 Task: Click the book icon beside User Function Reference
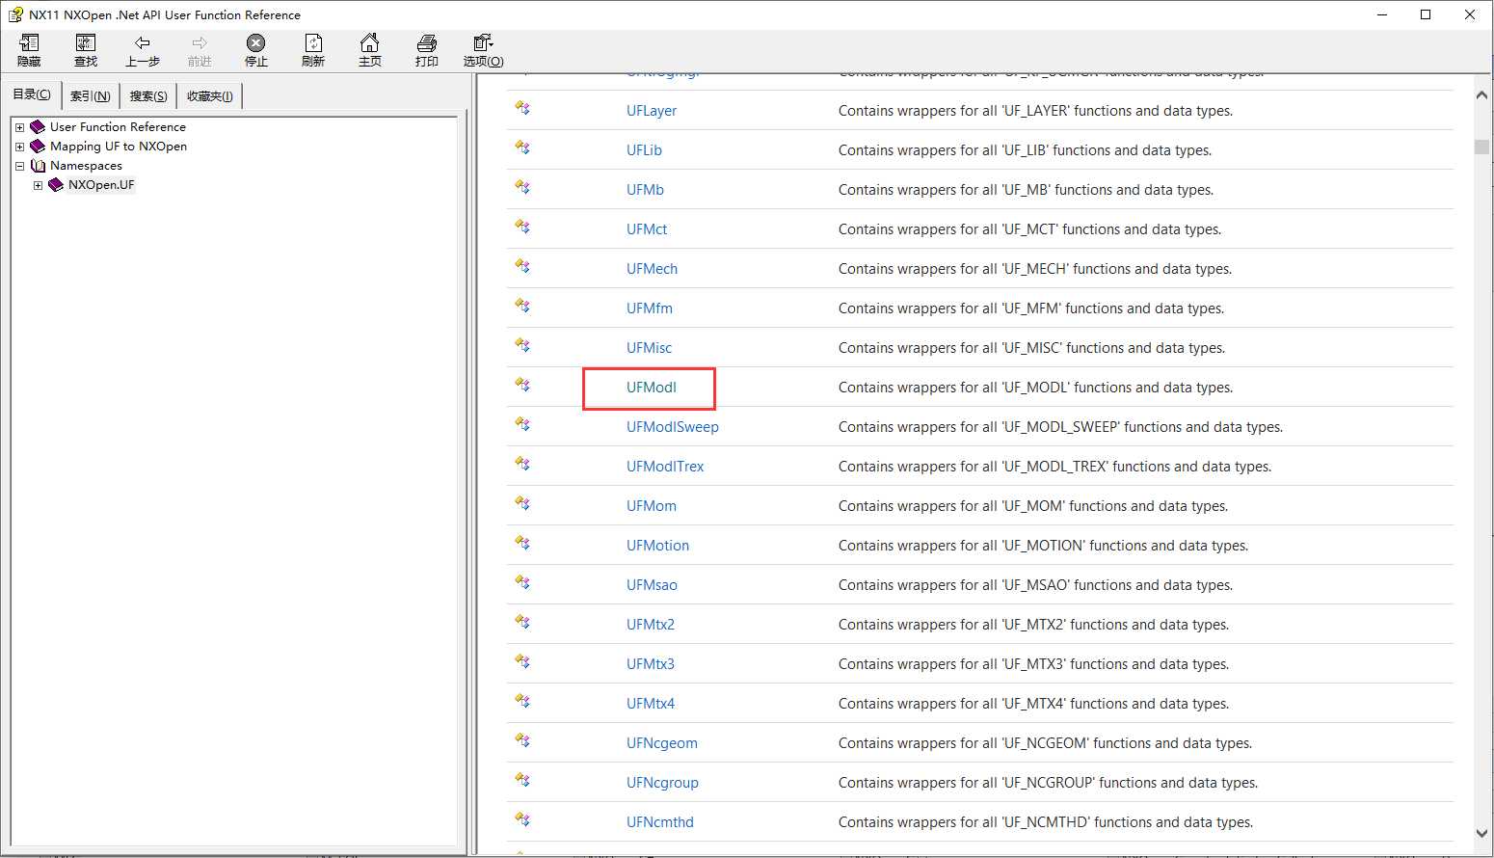(38, 126)
